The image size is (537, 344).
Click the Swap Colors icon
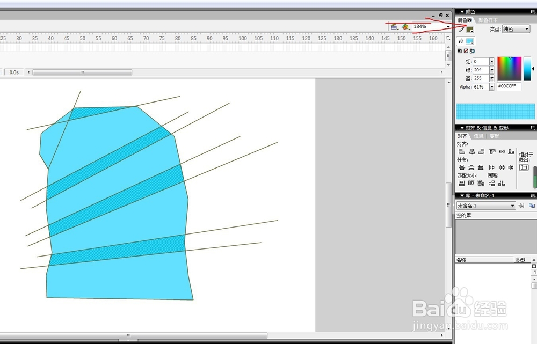(x=472, y=50)
